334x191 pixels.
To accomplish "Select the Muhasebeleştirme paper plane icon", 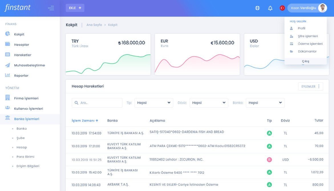I will (8, 65).
